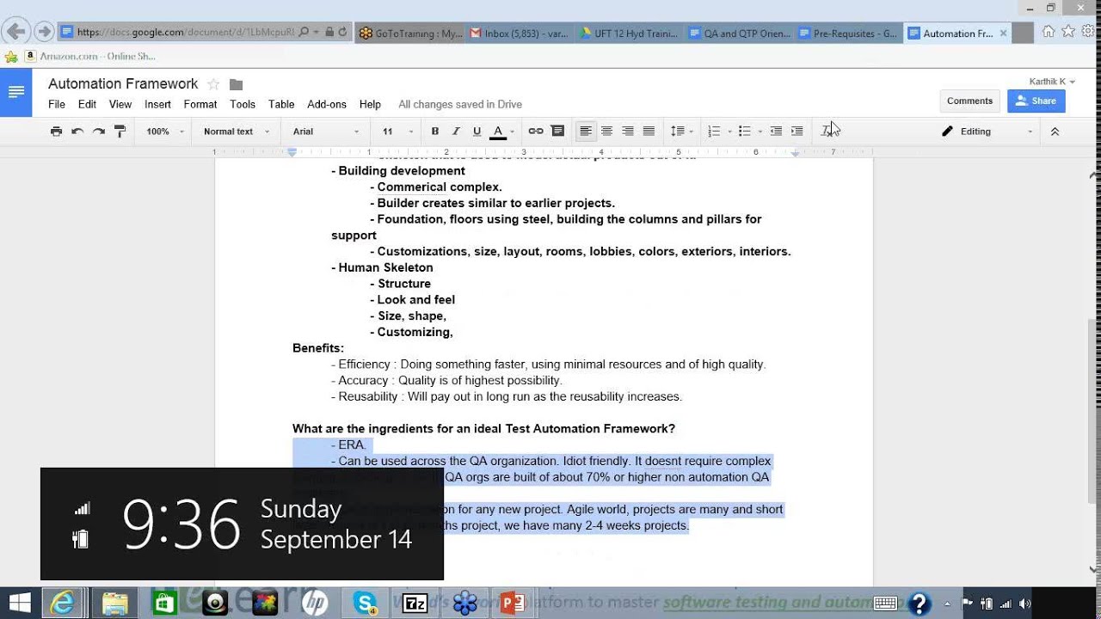Click the Comments button
This screenshot has width=1101, height=619.
pyautogui.click(x=969, y=101)
